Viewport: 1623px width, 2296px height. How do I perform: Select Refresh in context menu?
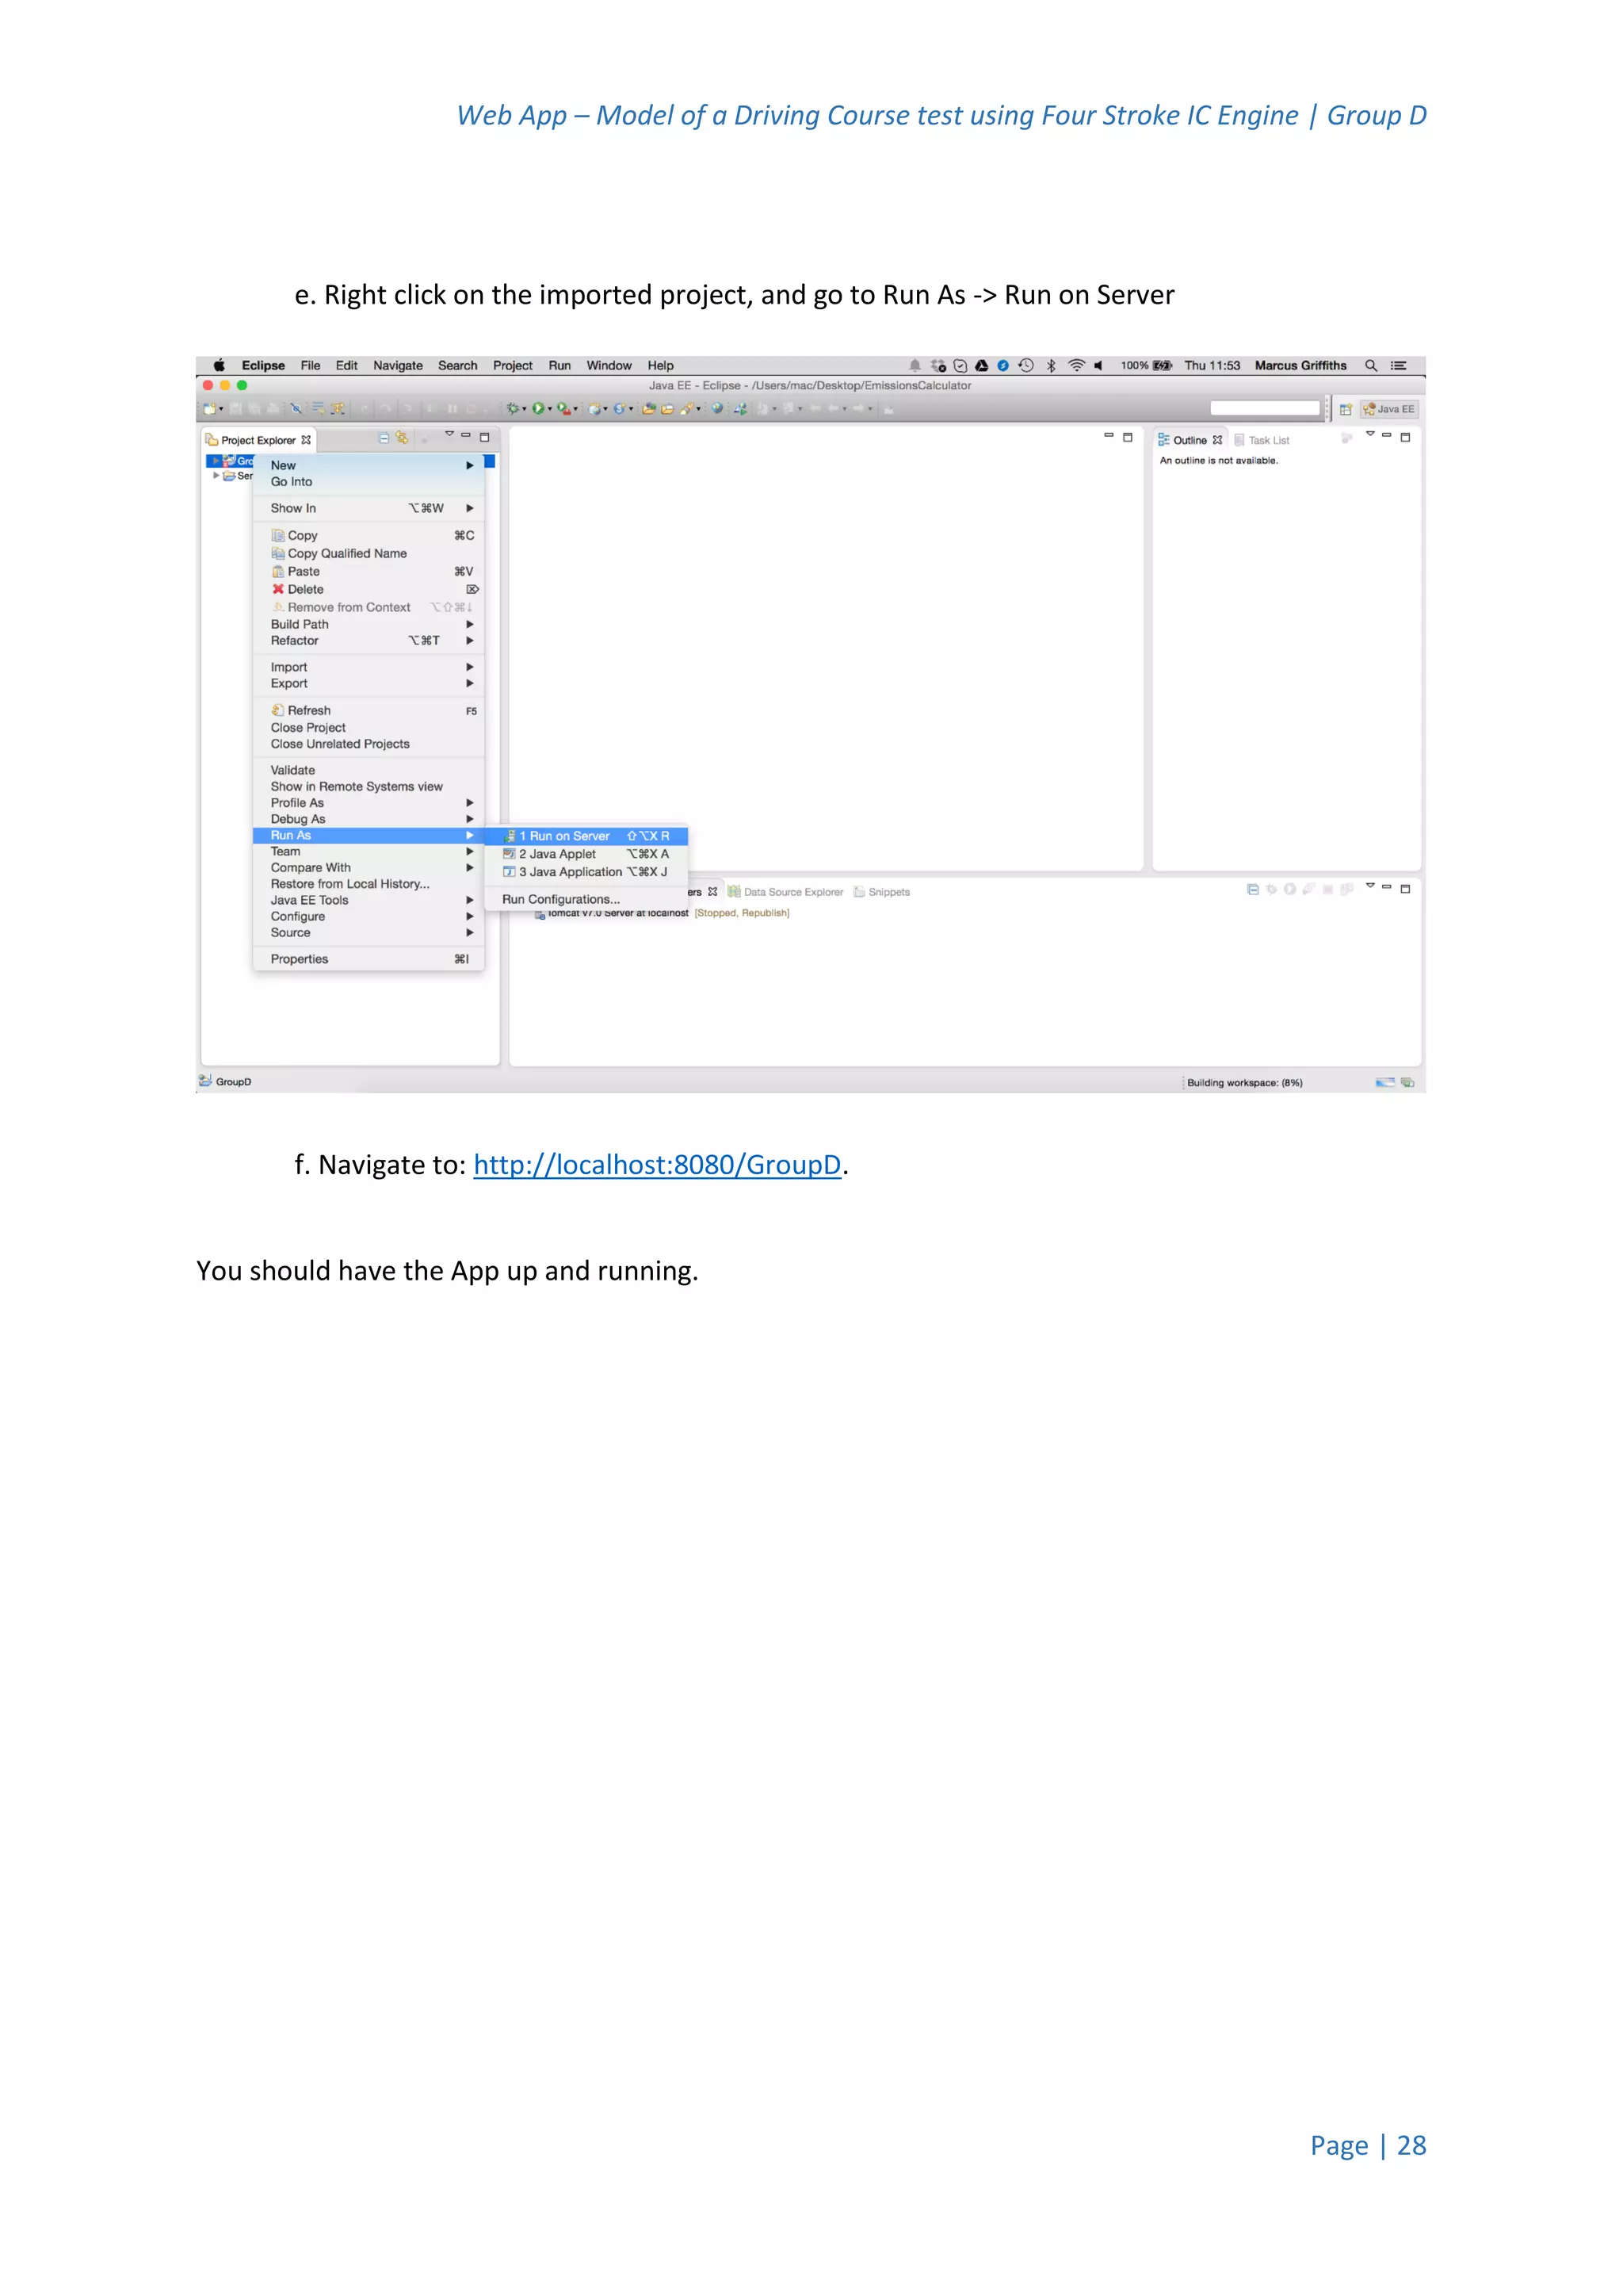(x=369, y=711)
